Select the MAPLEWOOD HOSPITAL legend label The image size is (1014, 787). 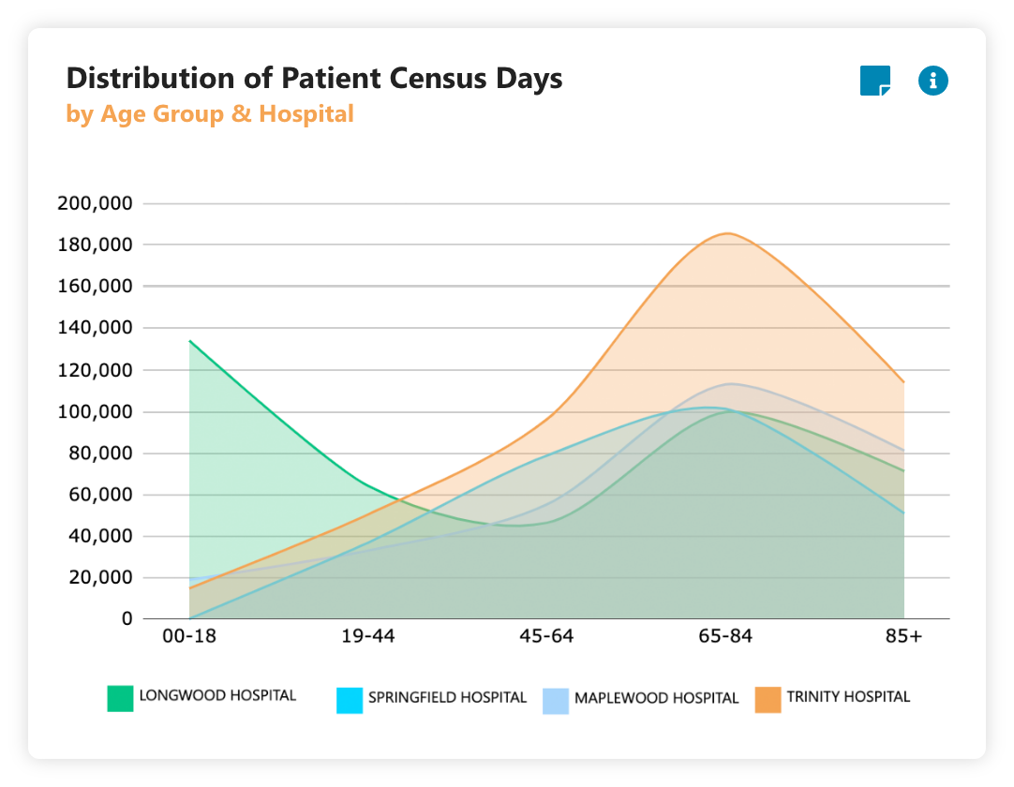click(656, 698)
